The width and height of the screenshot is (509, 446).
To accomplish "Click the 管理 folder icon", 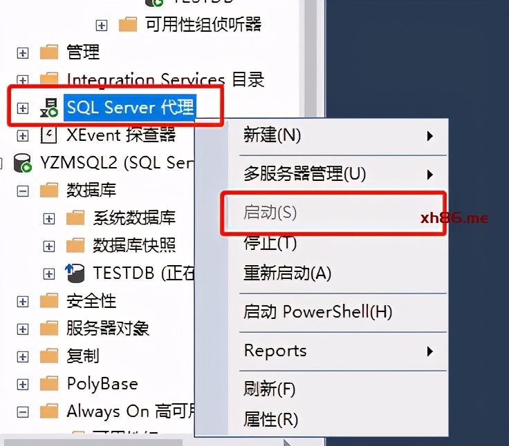I will pyautogui.click(x=49, y=52).
